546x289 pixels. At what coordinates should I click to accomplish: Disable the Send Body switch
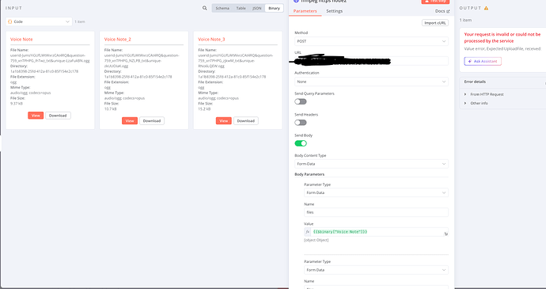click(301, 143)
